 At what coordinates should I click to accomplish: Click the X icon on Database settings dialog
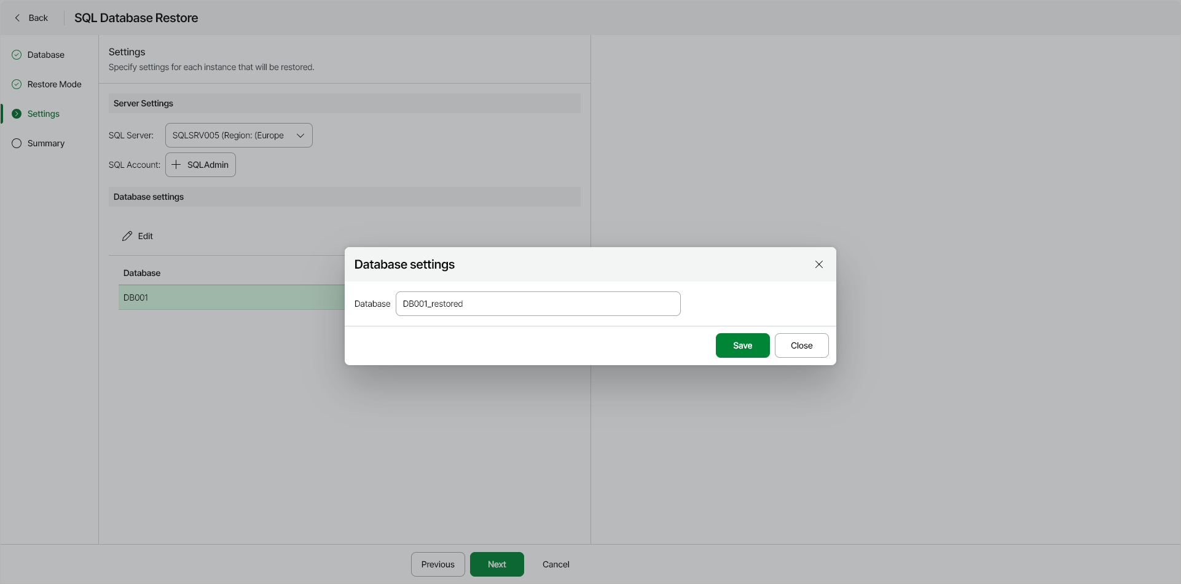818,264
